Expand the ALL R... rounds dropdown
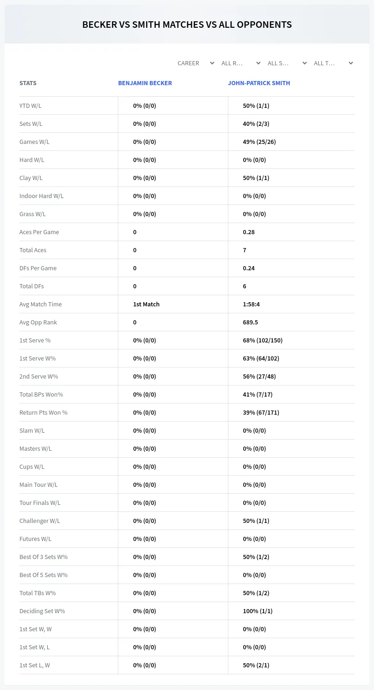Viewport: 374px width, 690px height. pyautogui.click(x=240, y=63)
